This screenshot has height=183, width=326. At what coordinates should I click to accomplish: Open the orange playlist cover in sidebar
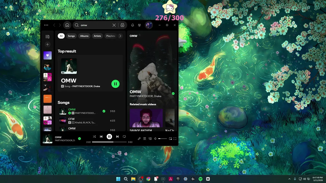pos(47,99)
